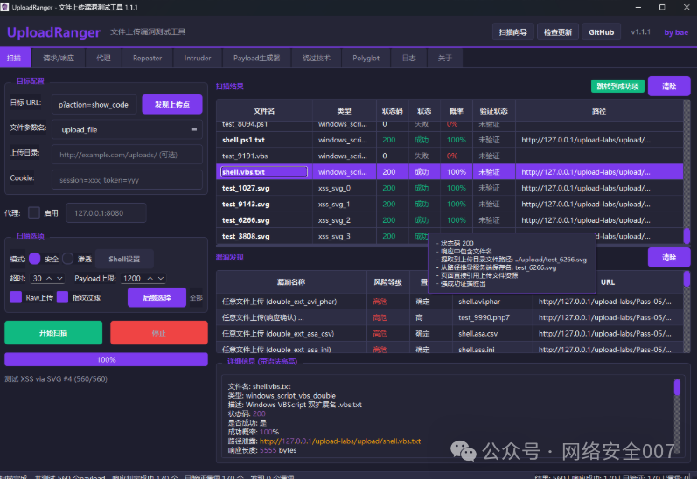Sort by the 验证状态 column header
697x479 pixels.
tap(494, 111)
